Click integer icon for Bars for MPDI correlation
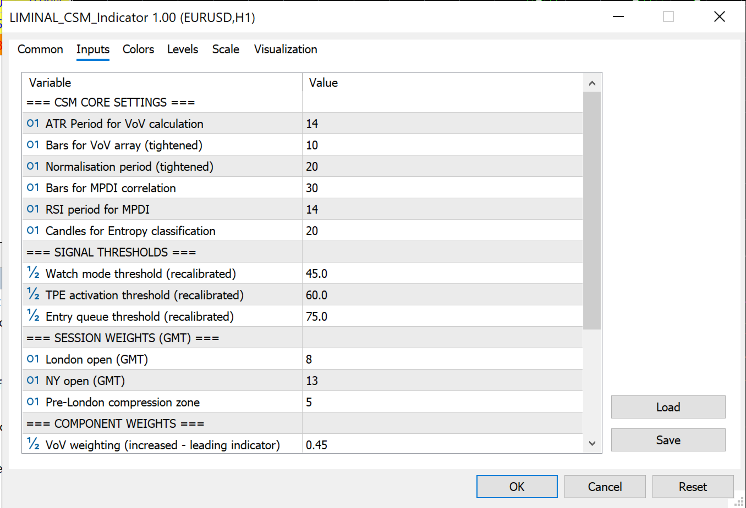The height and width of the screenshot is (508, 746). pos(33,188)
